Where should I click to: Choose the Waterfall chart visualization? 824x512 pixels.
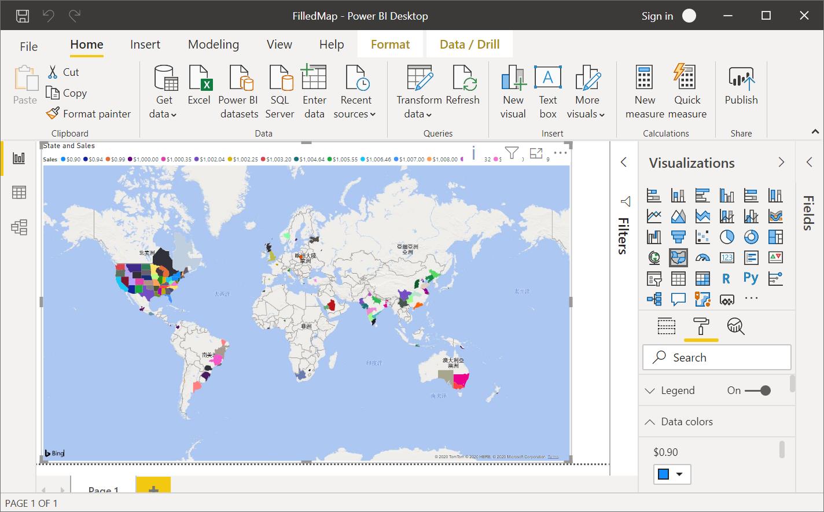(654, 237)
